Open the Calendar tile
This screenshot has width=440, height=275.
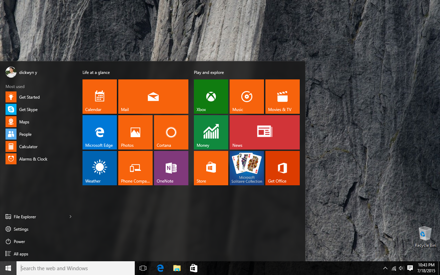pyautogui.click(x=100, y=97)
